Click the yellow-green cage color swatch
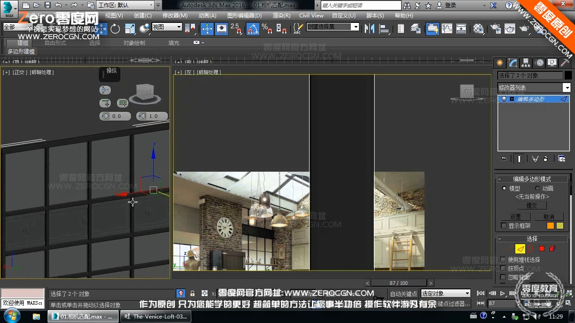This screenshot has height=323, width=575. pos(560,226)
